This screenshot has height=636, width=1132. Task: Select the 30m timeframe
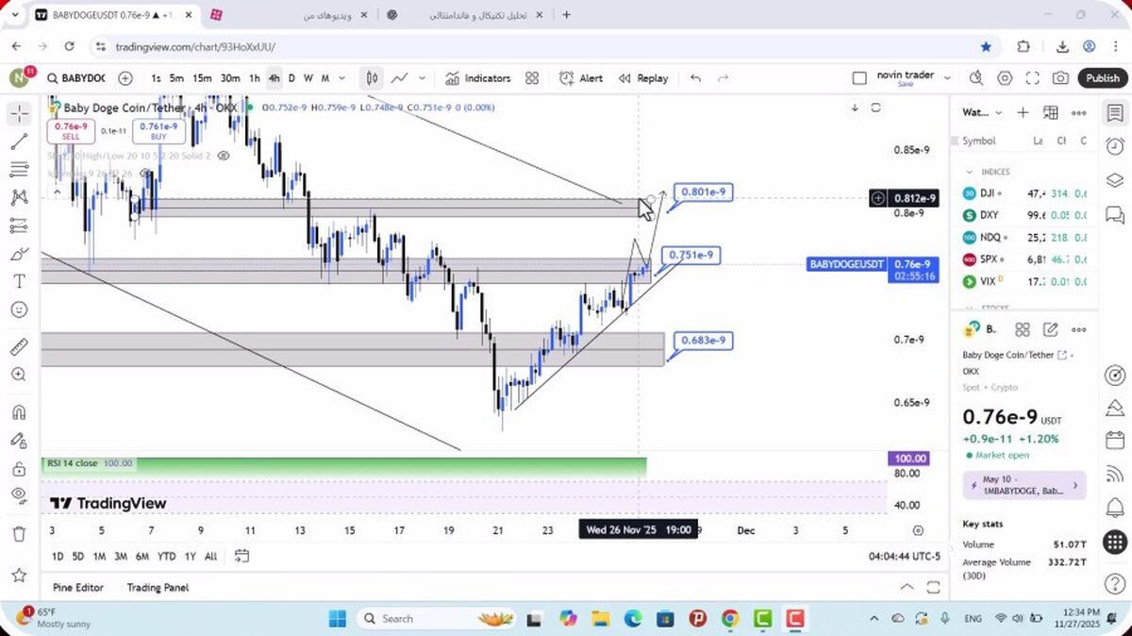230,78
